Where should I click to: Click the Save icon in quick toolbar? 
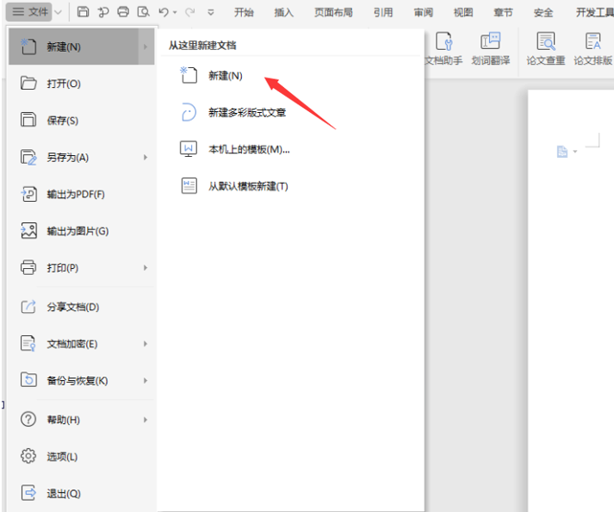coord(83,12)
